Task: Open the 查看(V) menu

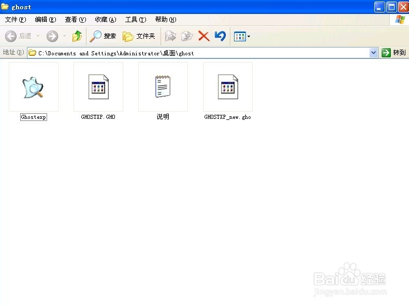Action: click(76, 20)
